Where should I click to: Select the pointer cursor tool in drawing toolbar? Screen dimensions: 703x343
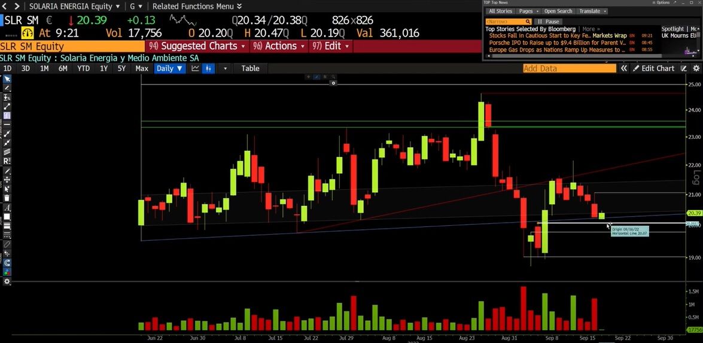click(7, 79)
